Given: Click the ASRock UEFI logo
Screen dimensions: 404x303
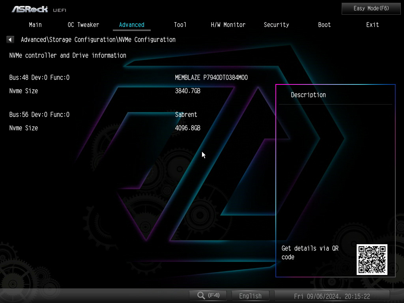Looking at the screenshot, I should pos(39,9).
